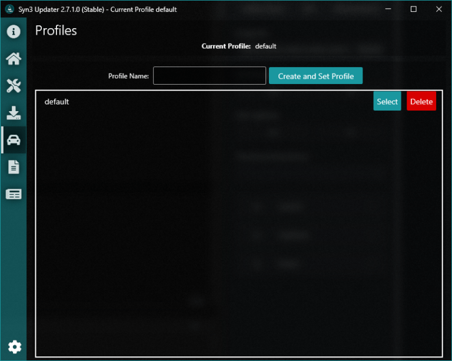Open the Downloads page icon
The image size is (452, 361).
pos(14,113)
